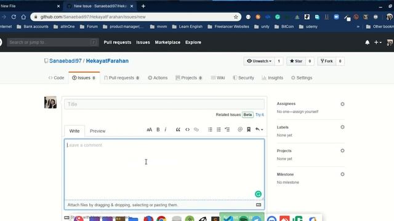Open Unwatch dropdown
The image size is (394, 221).
click(259, 61)
